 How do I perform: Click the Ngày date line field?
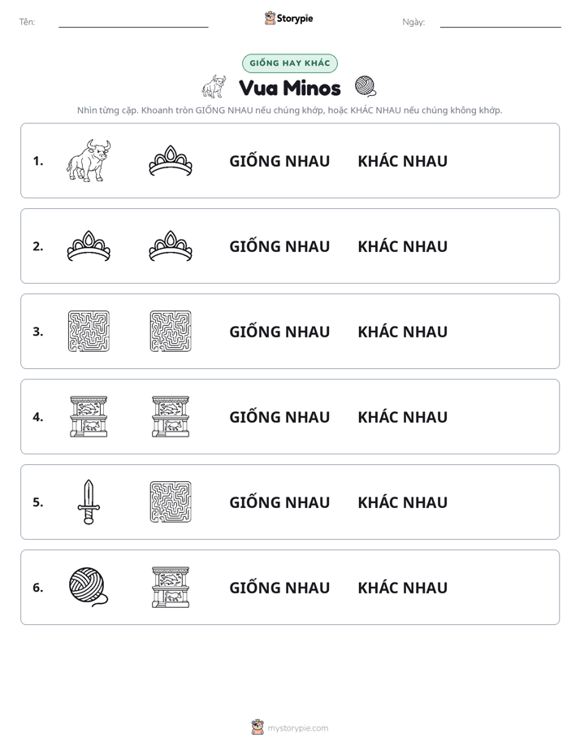500,22
